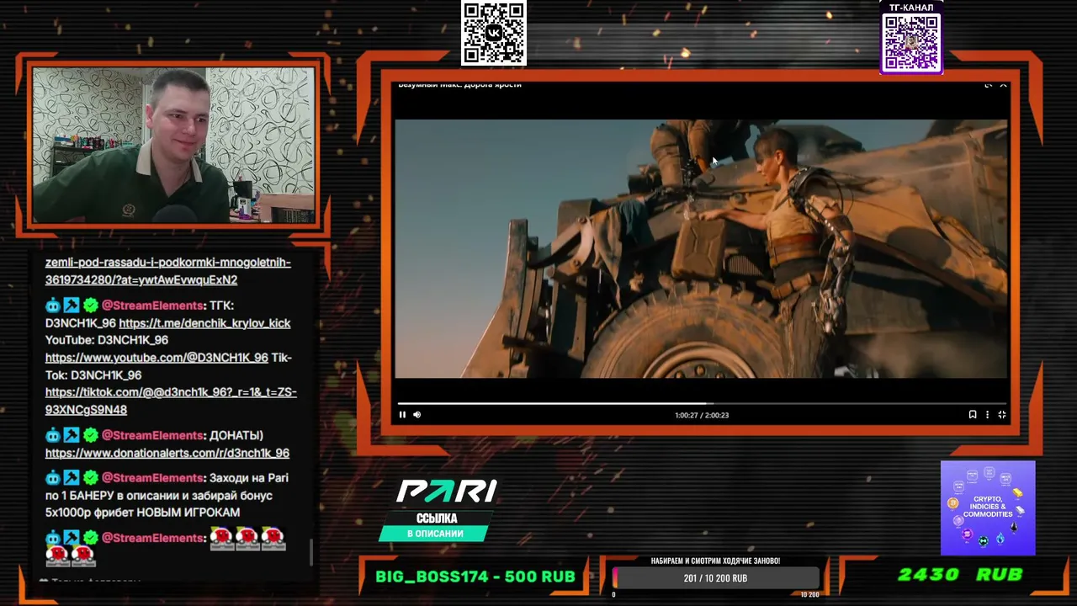Image resolution: width=1077 pixels, height=606 pixels.
Task: Open the zemli-pod-rassadu link in chat
Action: pos(168,271)
